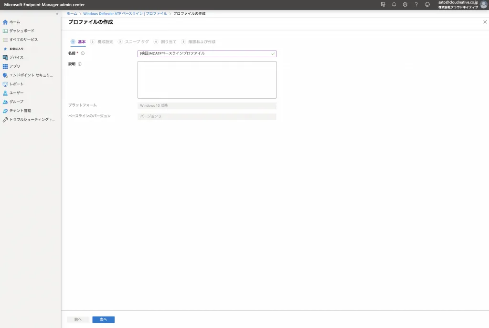Click the 名前 input field
Screen dimensions: 489x328
coord(207,53)
